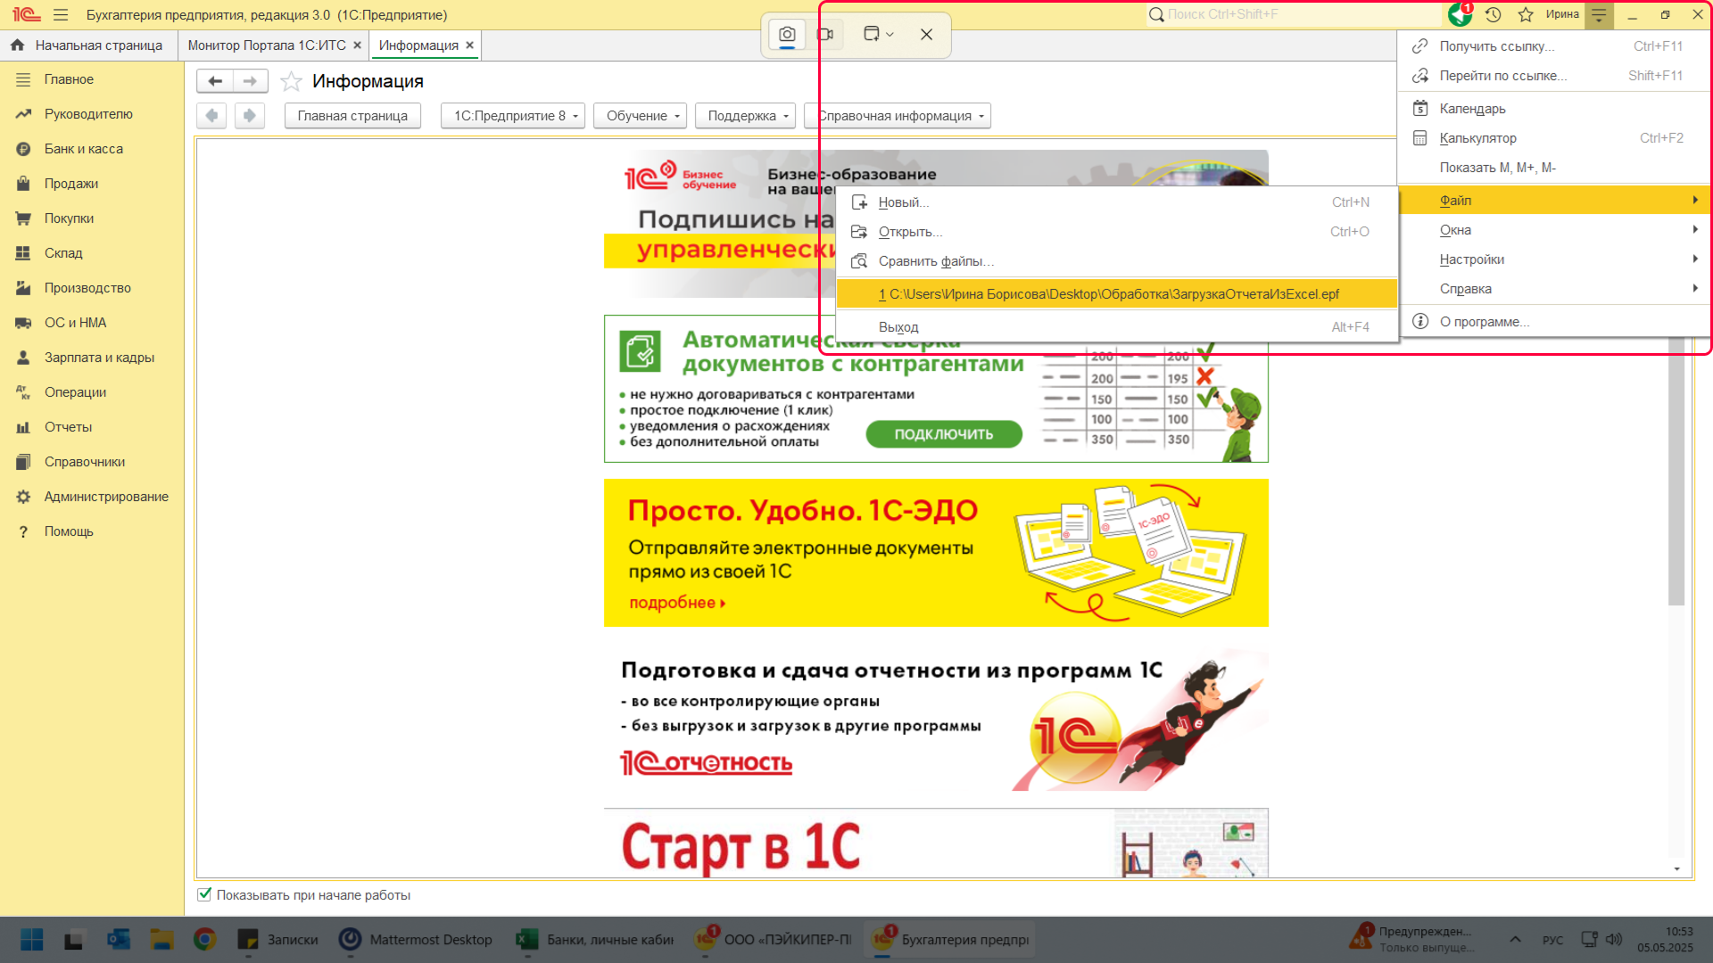
Task: Open Отчеты section in sidebar
Action: (92, 427)
